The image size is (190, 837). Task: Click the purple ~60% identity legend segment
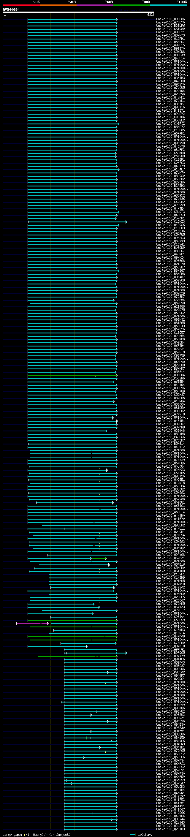point(95,5)
